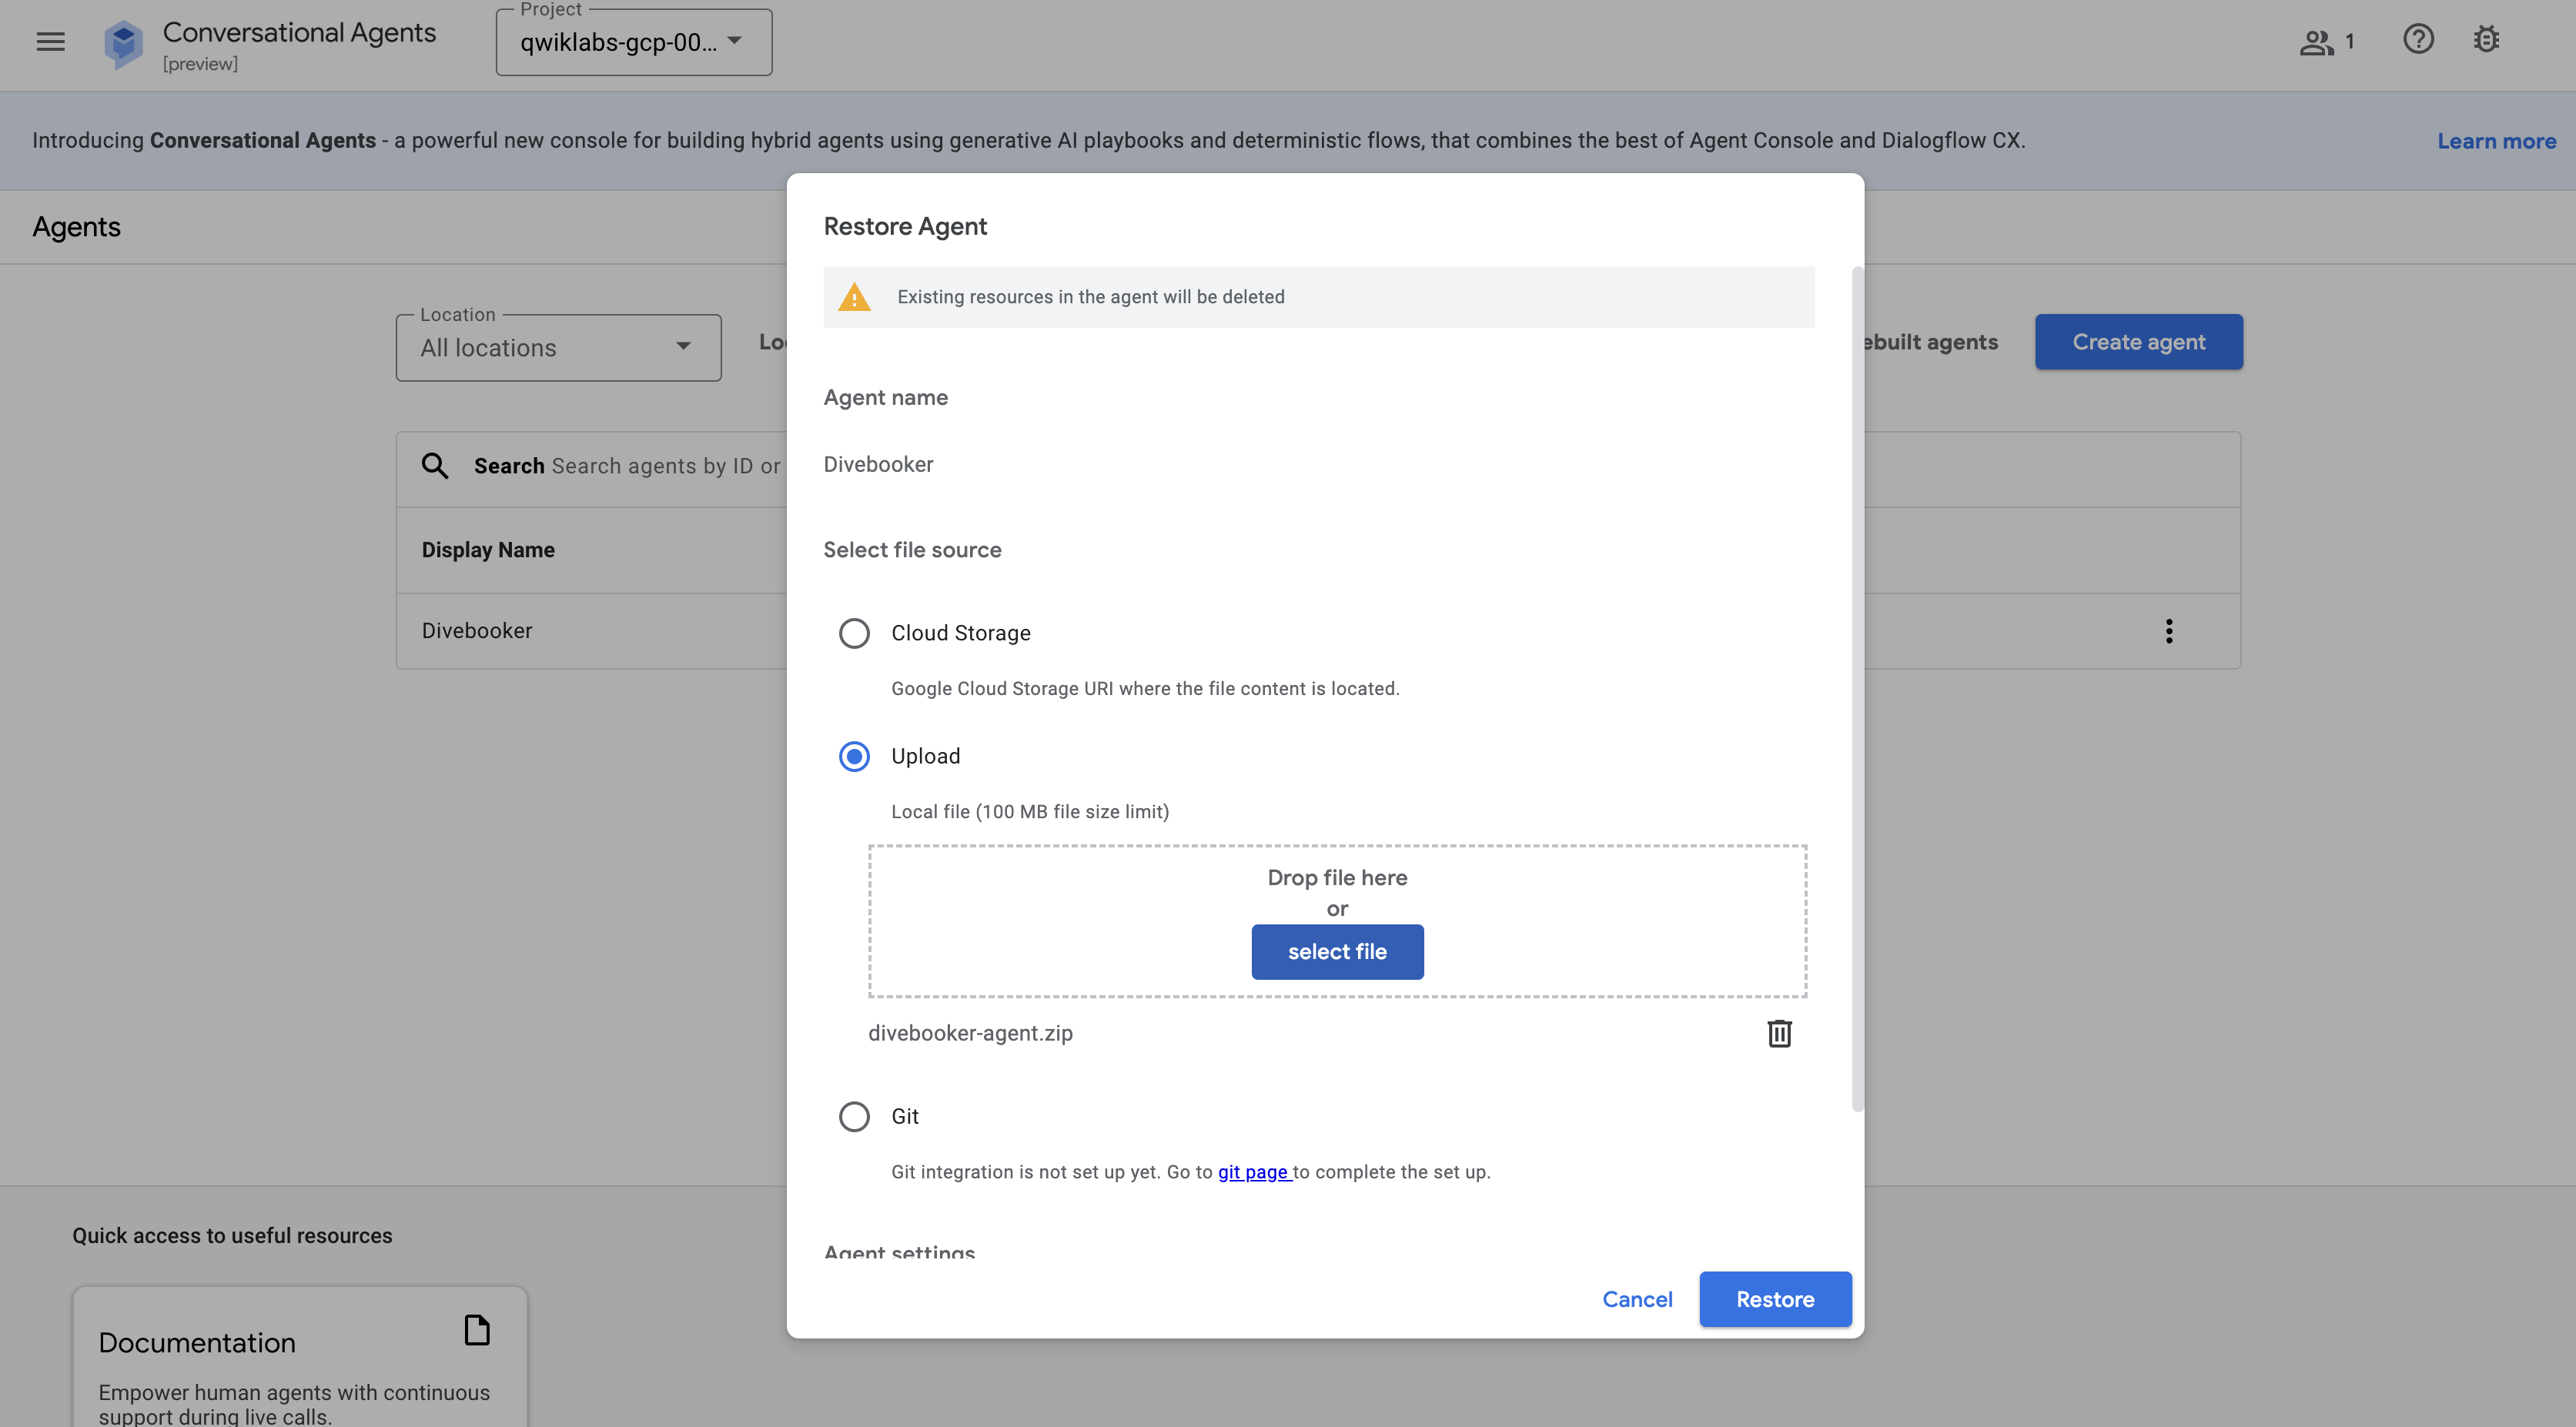Open the Documentation resource card
Screen dimensions: 2576x1427
[x=300, y=1357]
